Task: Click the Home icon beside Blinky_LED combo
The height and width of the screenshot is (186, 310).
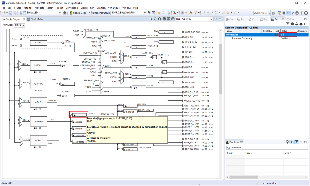Action: click(x=65, y=13)
